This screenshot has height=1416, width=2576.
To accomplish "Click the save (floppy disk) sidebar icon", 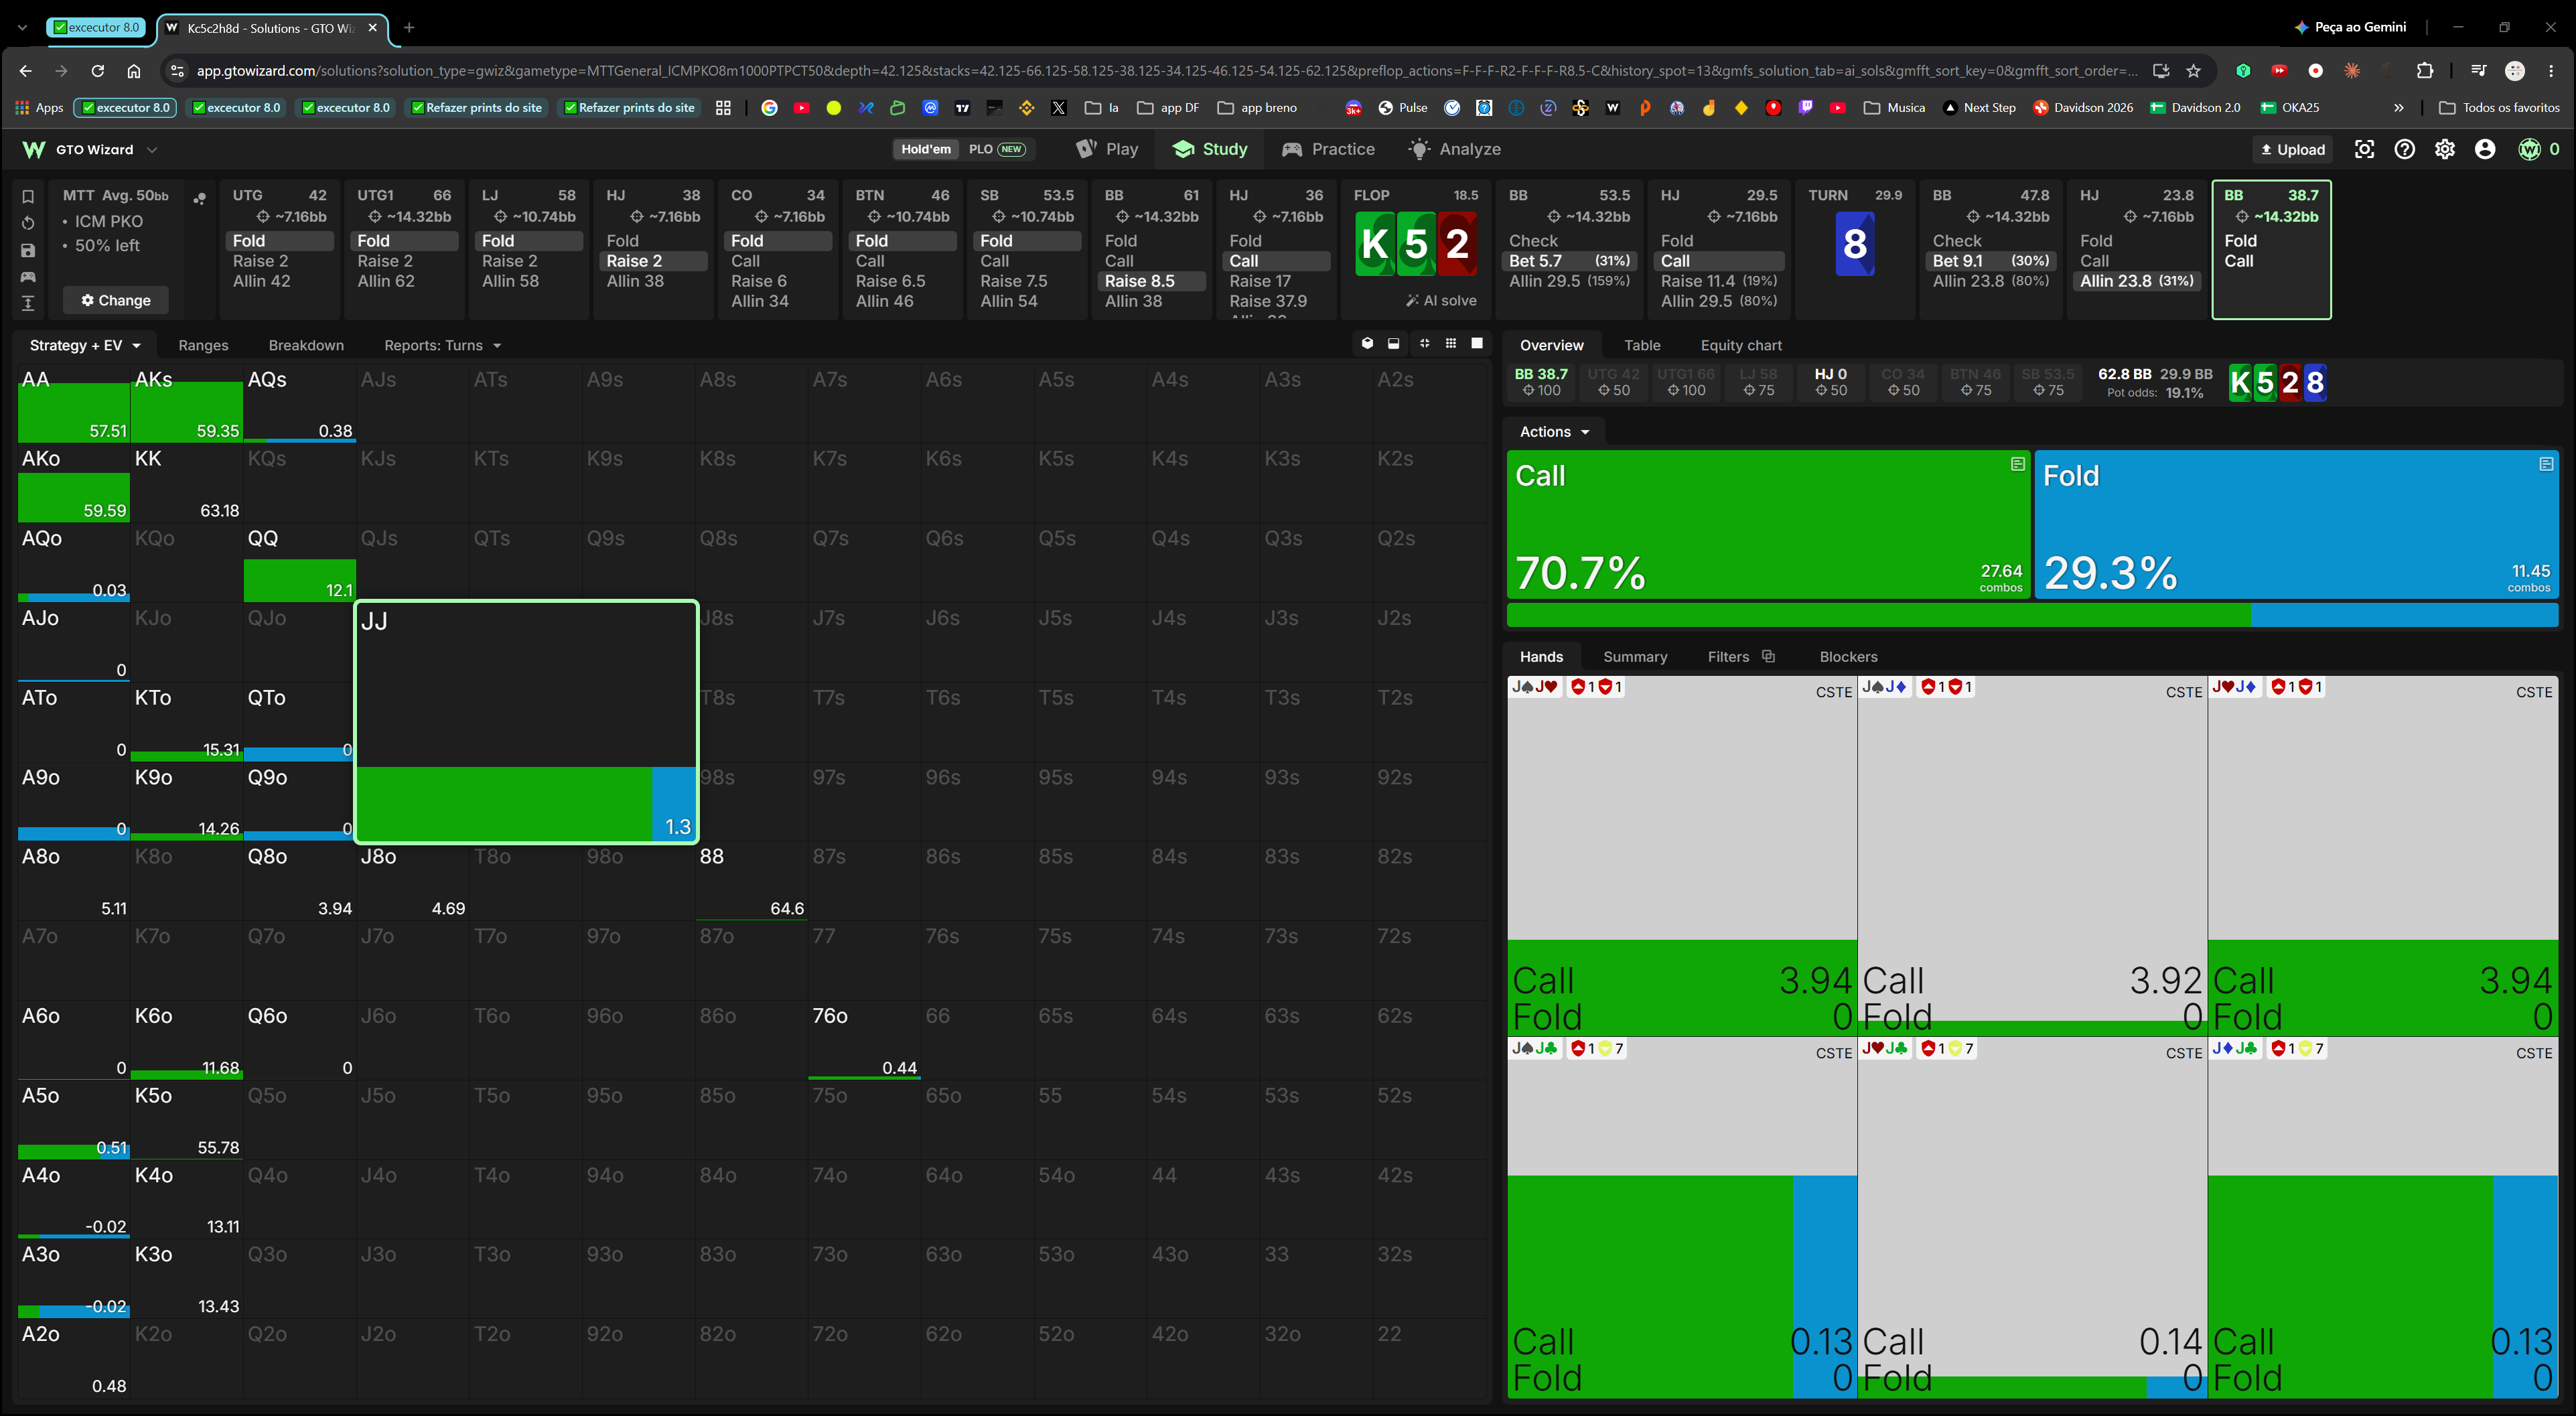I will click(28, 250).
